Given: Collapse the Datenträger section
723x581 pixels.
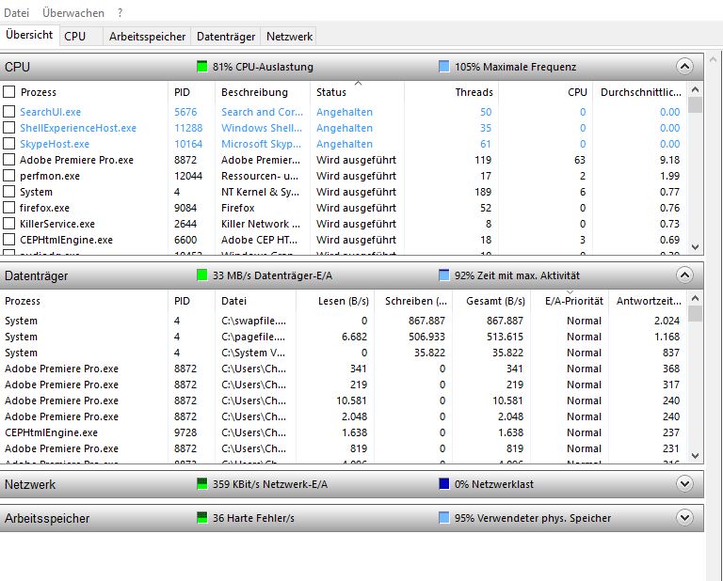Looking at the screenshot, I should [684, 275].
